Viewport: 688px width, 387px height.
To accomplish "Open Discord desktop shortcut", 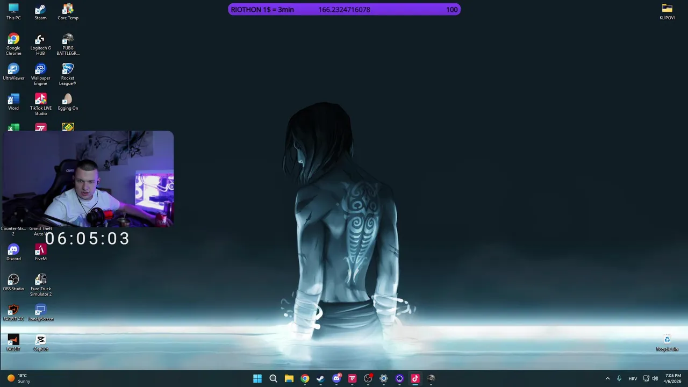I will [x=13, y=252].
